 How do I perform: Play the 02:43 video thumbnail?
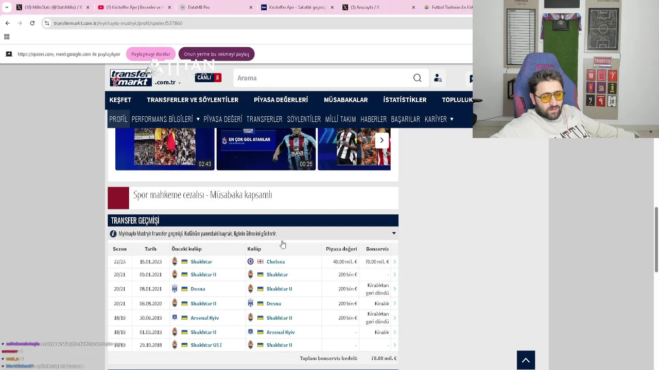pyautogui.click(x=165, y=149)
